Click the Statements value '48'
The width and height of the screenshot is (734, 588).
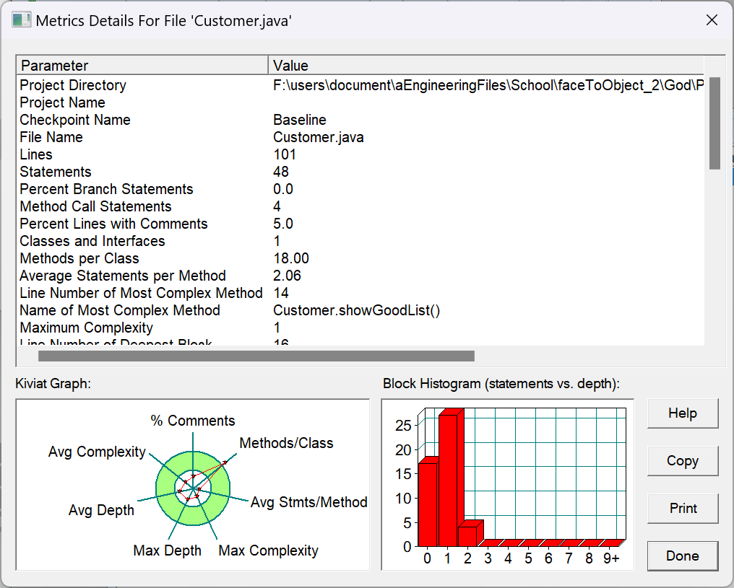point(281,172)
